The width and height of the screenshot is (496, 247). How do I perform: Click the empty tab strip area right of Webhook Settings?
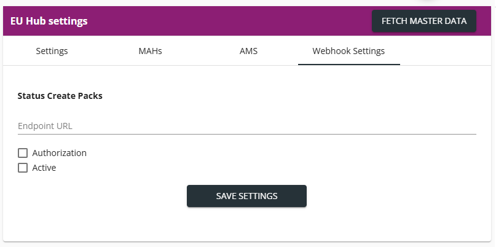pos(446,51)
